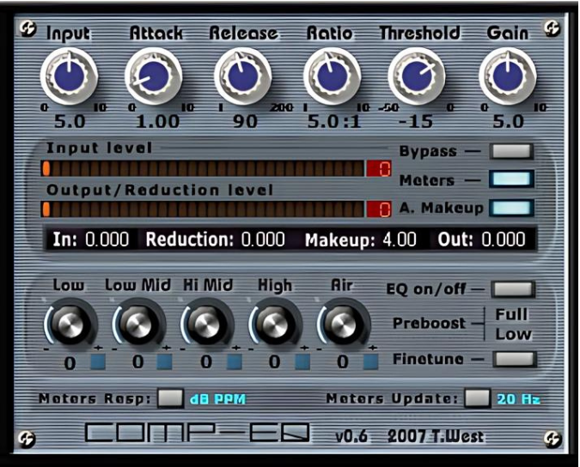Click the Release knob
This screenshot has height=467, width=580.
point(243,76)
